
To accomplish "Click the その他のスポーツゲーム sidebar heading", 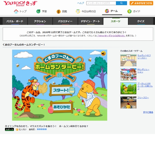I will pos(131,51).
